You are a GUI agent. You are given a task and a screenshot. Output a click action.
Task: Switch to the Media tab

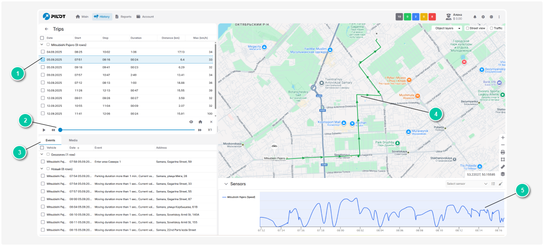73,141
